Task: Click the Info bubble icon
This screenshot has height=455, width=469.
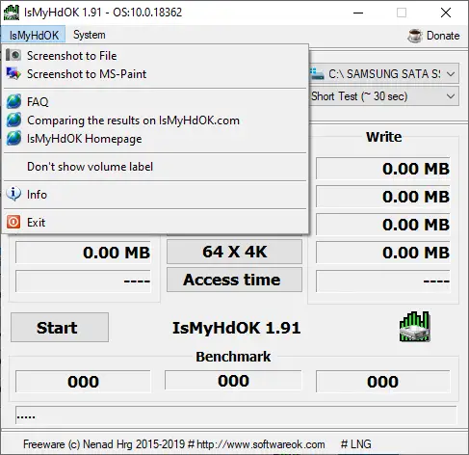Action: (x=13, y=194)
